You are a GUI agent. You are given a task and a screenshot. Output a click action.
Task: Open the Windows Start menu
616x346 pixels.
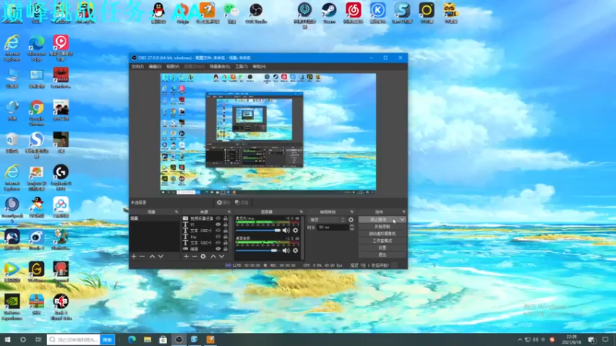[x=8, y=340]
